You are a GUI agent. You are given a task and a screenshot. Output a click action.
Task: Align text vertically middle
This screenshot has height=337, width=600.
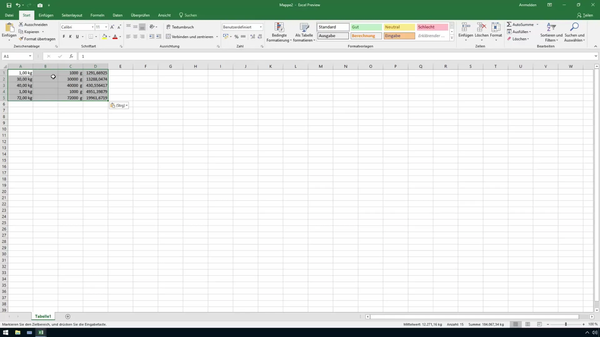pyautogui.click(x=135, y=27)
